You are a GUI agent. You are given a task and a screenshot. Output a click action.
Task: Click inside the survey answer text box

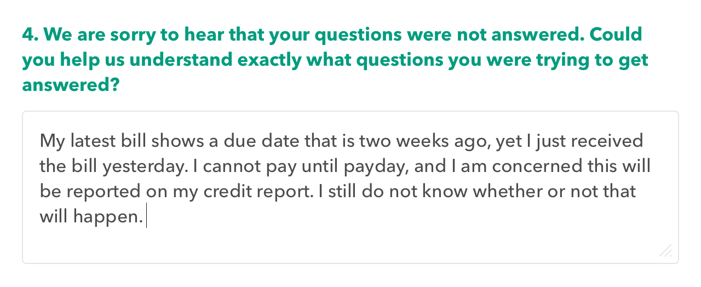(x=350, y=187)
